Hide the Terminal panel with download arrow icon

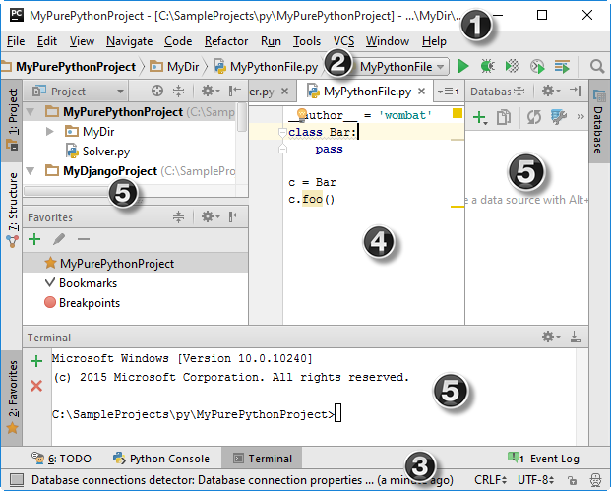click(576, 337)
